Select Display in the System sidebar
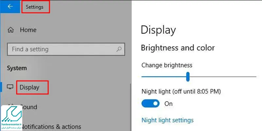262x131 pixels. pos(29,87)
